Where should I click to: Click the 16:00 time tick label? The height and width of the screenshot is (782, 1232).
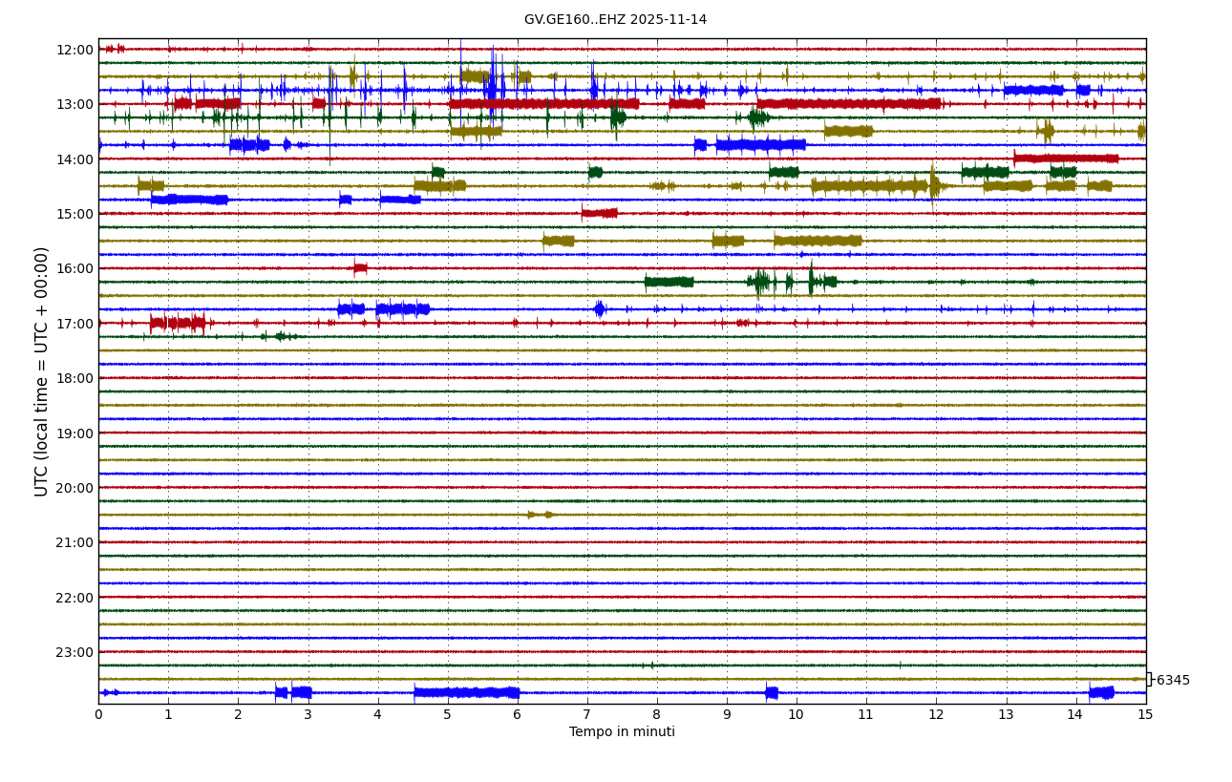click(74, 268)
